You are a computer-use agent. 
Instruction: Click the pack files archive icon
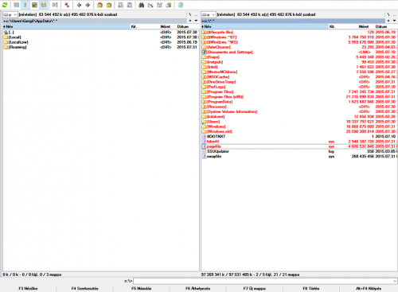(x=99, y=5)
